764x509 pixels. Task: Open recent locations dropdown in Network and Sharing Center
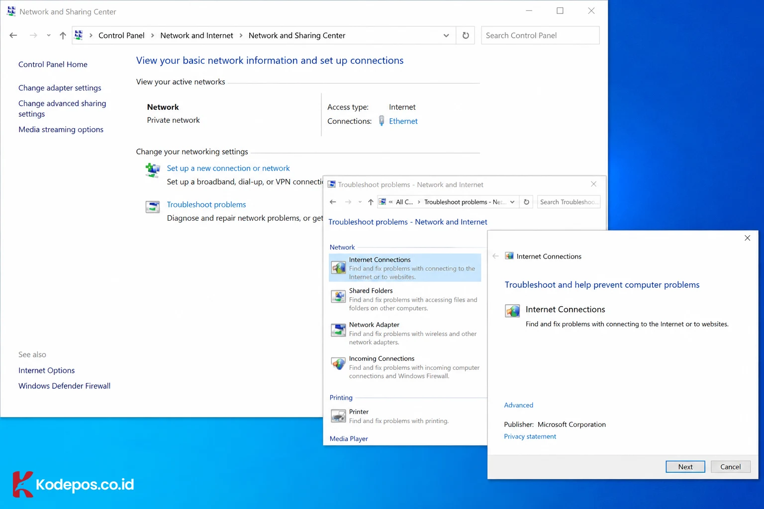[x=48, y=35]
